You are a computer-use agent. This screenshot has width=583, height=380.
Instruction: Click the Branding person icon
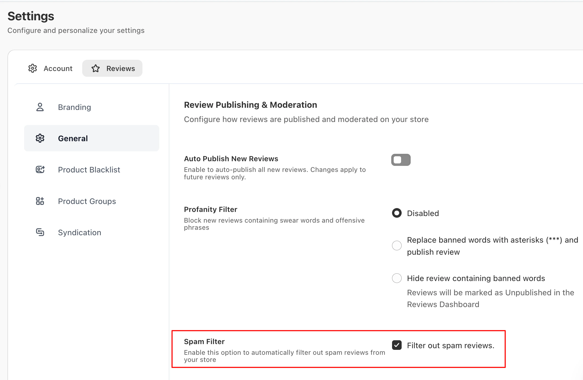click(40, 107)
